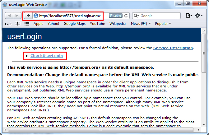Open the Wikipedia bookmark
This screenshot has width=209, height=135.
(118, 24)
